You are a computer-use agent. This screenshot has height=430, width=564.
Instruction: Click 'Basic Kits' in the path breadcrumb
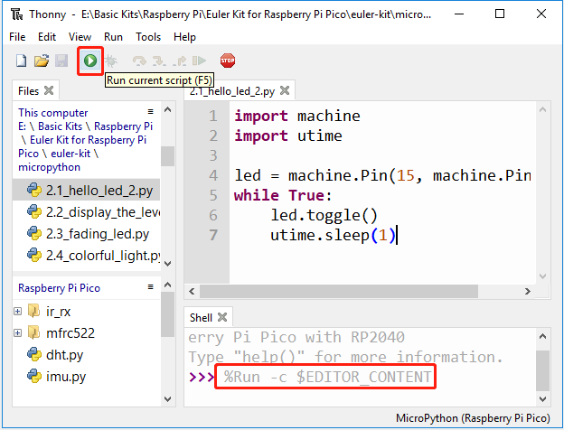point(60,126)
